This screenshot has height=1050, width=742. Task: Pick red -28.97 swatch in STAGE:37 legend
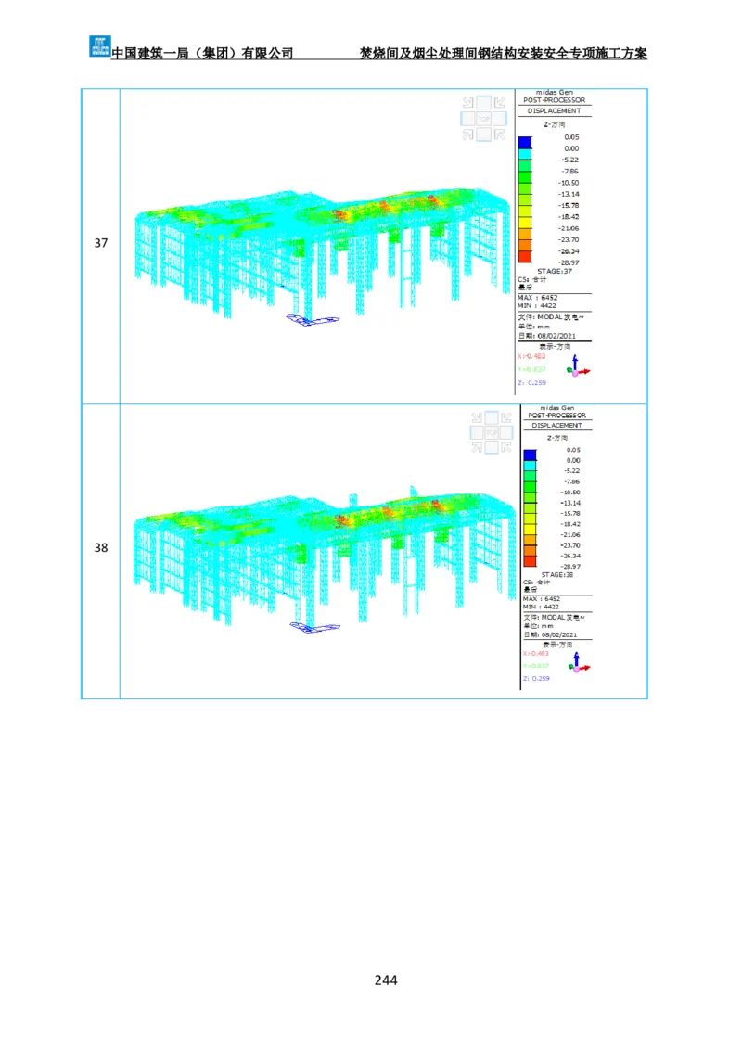pos(525,257)
